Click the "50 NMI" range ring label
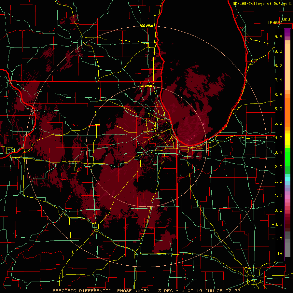Viewport: 293px width, 293px height. pyautogui.click(x=146, y=86)
